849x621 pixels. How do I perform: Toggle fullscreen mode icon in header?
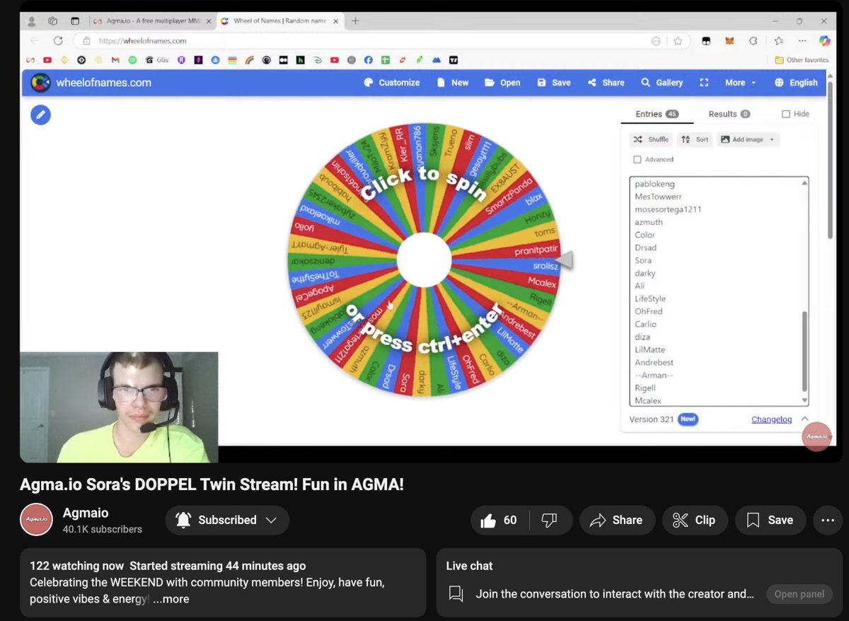[704, 83]
